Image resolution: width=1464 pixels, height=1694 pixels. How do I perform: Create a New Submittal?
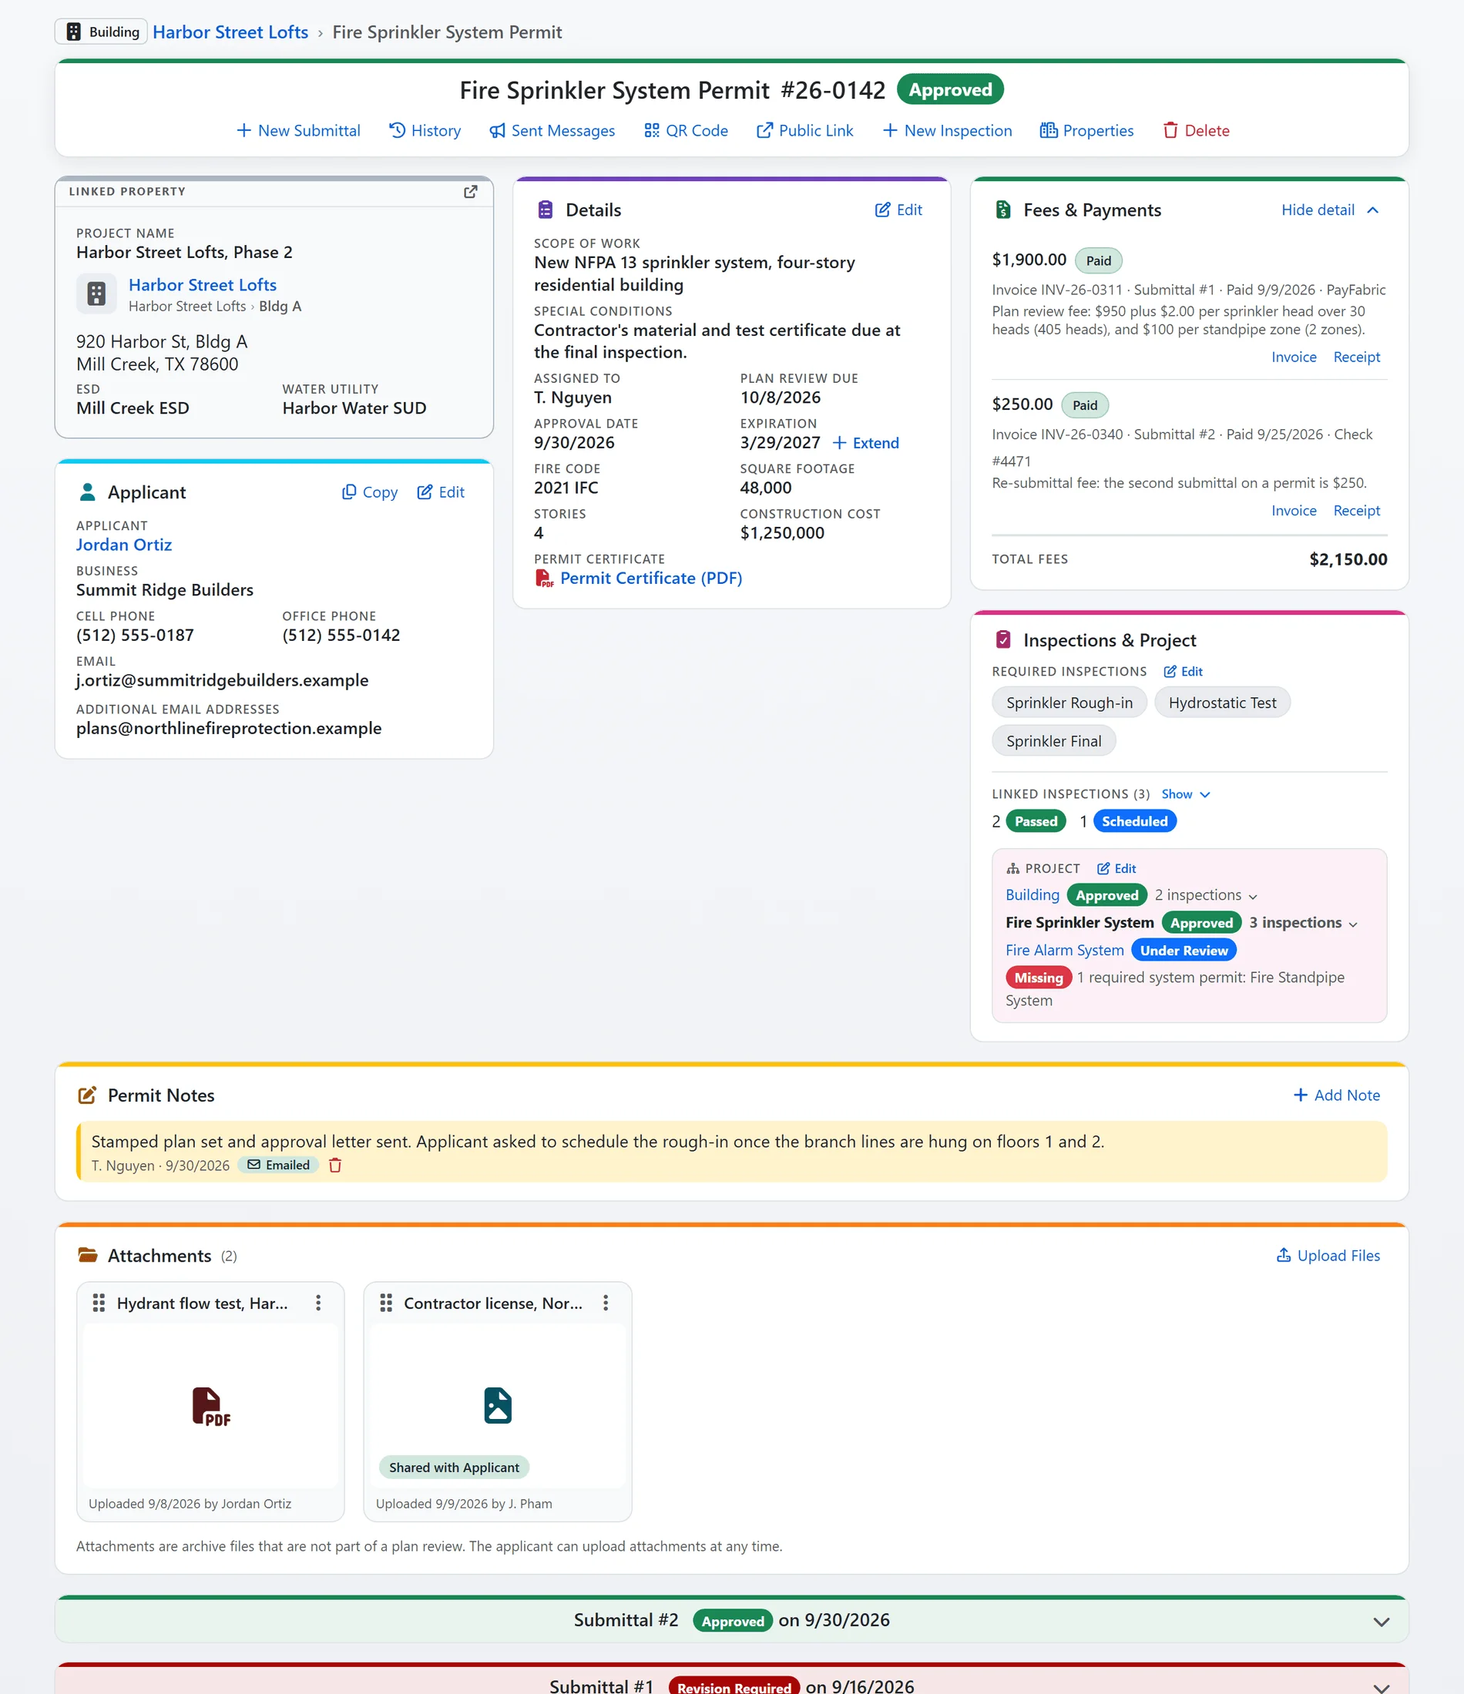pyautogui.click(x=297, y=131)
